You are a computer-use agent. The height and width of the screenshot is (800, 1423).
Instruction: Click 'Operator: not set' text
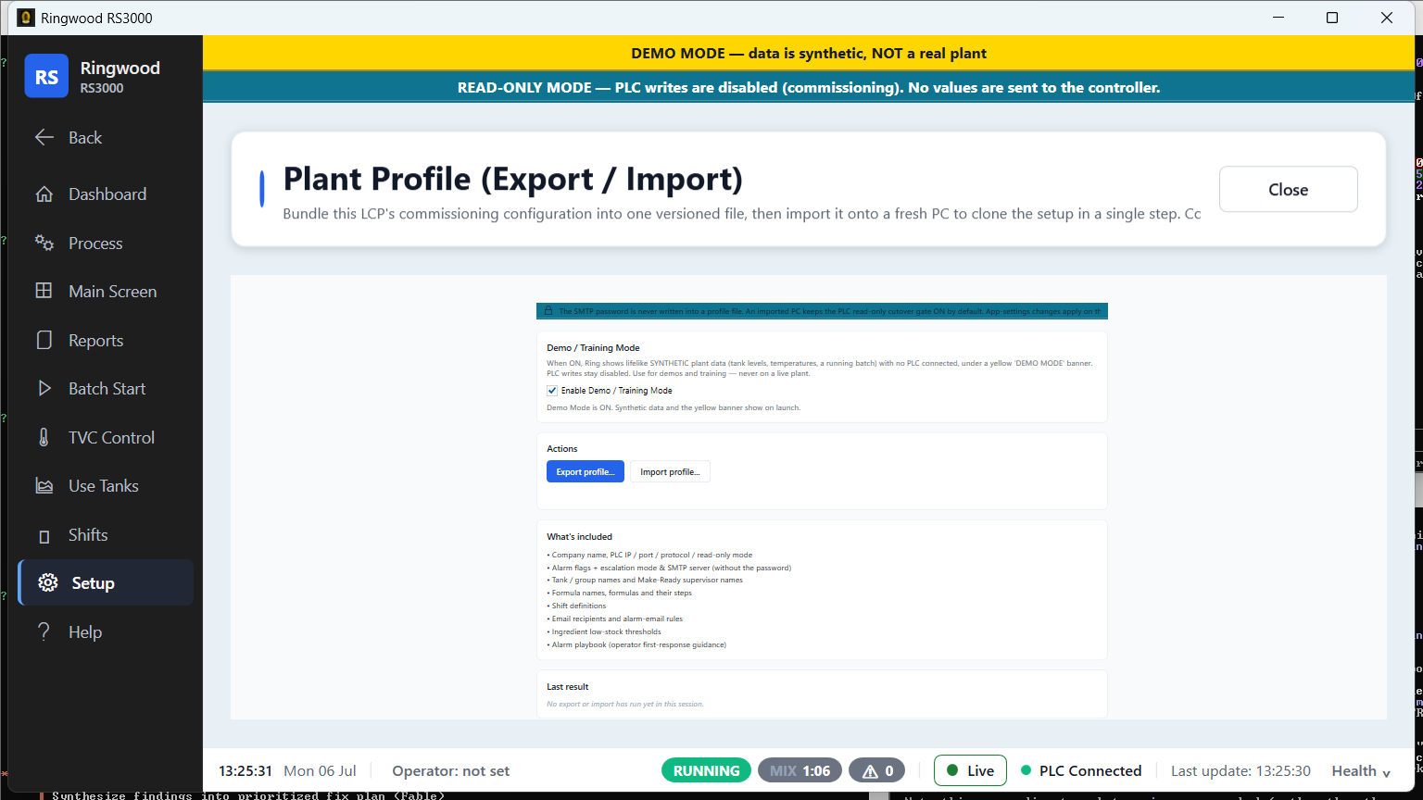click(451, 770)
